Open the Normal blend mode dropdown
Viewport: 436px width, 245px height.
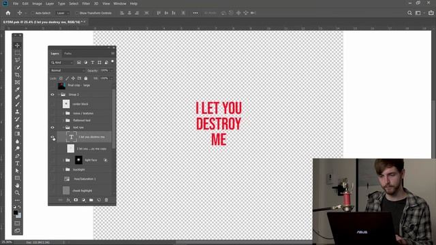tap(67, 71)
